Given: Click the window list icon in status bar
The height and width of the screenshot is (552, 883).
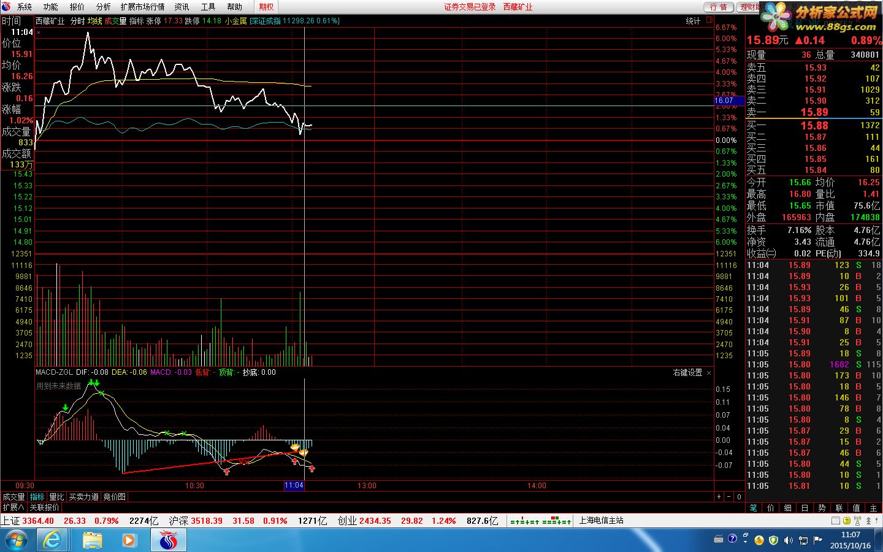Looking at the screenshot, I should (x=836, y=521).
